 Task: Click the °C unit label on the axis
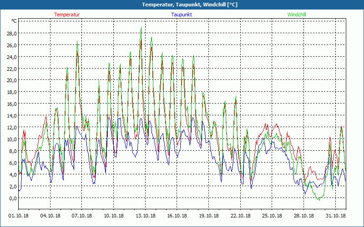point(14,21)
